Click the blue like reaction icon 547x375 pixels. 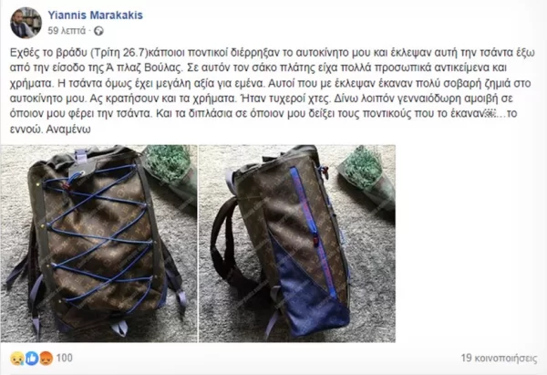click(32, 359)
